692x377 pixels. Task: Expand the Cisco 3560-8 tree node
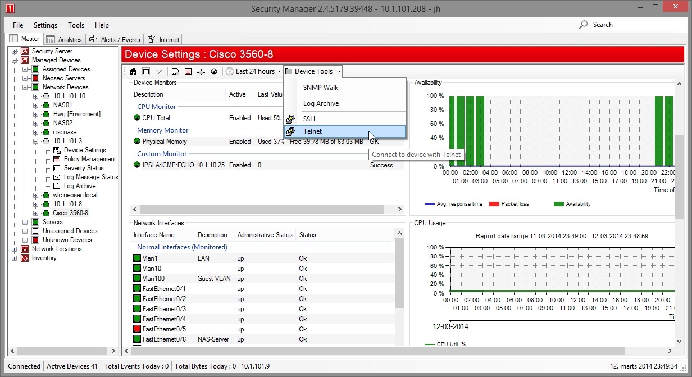pyautogui.click(x=36, y=213)
